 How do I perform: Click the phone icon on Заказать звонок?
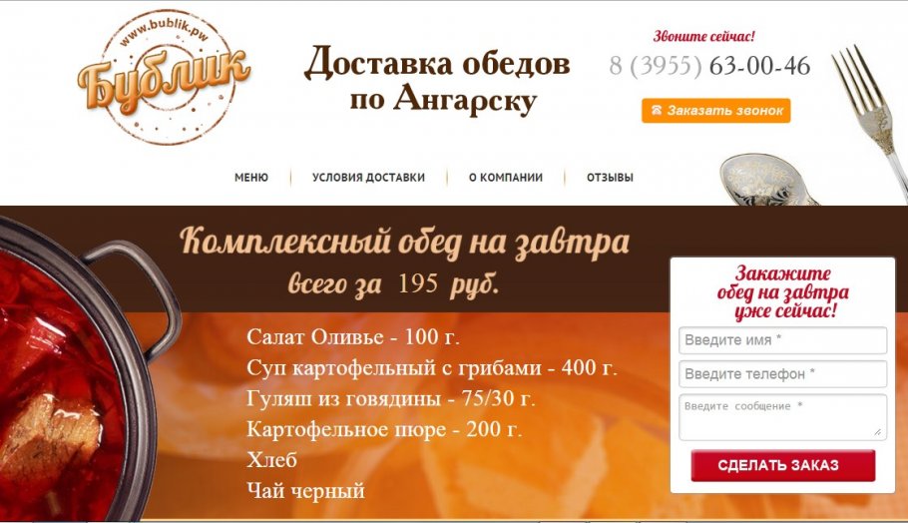[657, 110]
